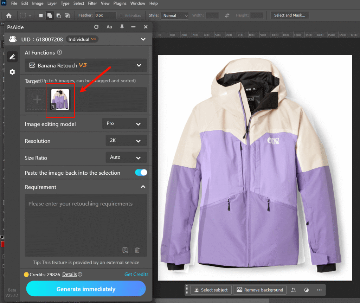
Task: Collapse the Requirement section chevron
Action: 143,187
